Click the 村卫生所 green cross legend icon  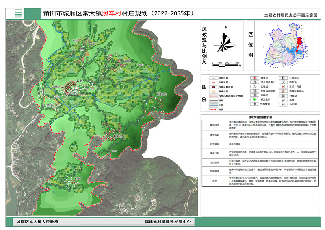(254, 100)
